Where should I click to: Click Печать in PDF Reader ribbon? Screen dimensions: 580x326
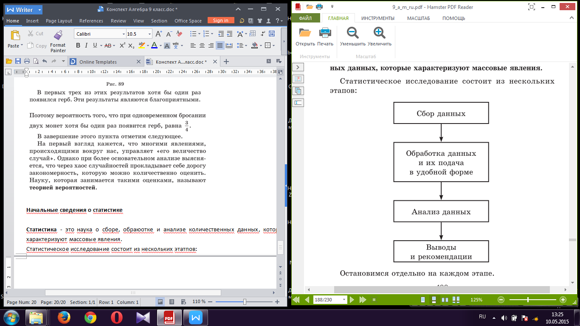pyautogui.click(x=325, y=37)
